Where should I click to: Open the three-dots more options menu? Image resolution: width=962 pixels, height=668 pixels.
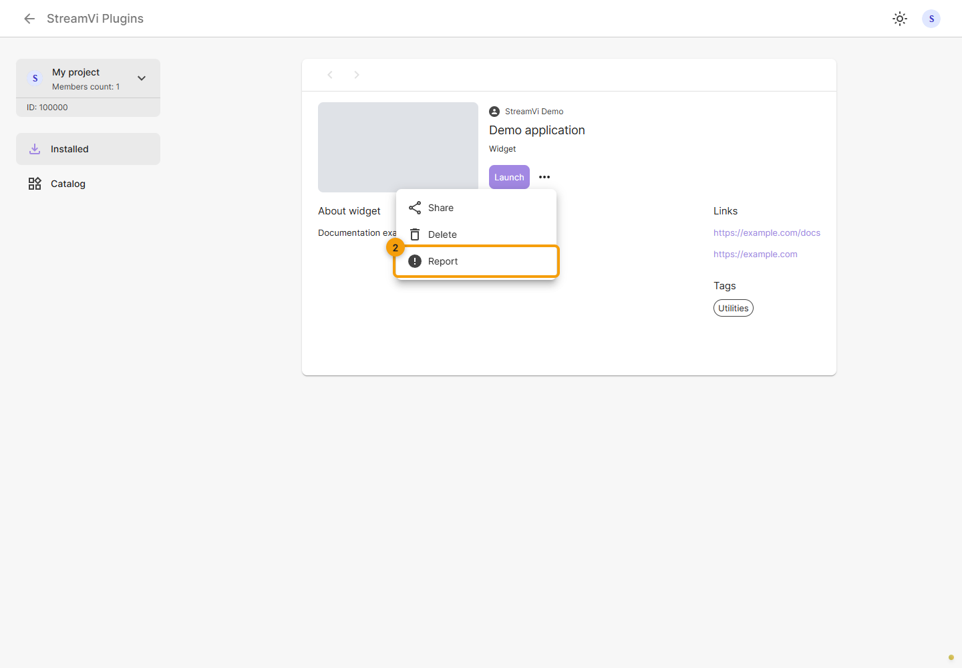[544, 177]
